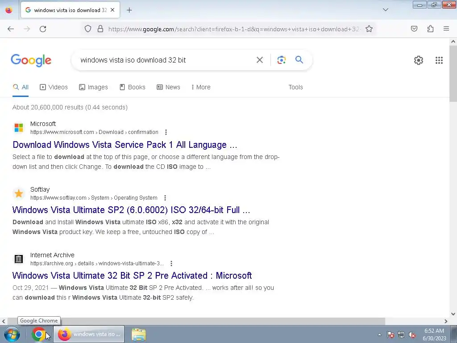The height and width of the screenshot is (343, 457).
Task: Open Softlay Windows Vista Ultimate SP2 link
Action: tap(131, 210)
